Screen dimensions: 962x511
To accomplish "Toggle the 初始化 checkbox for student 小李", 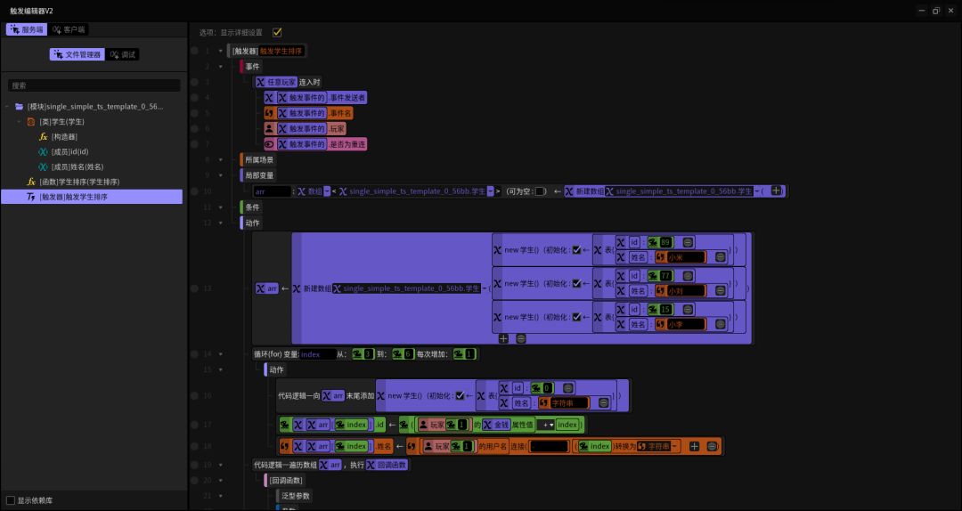I will tap(576, 317).
